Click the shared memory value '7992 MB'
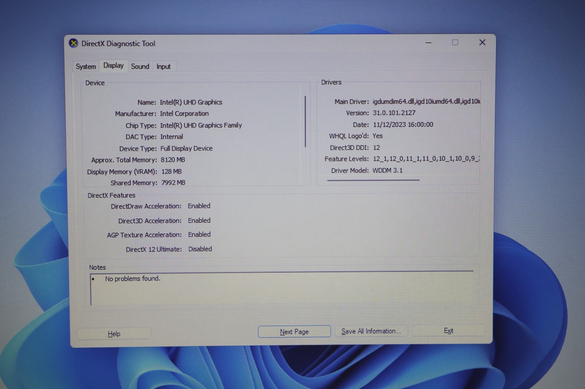Screen dimensions: 585x389 pos(173,183)
